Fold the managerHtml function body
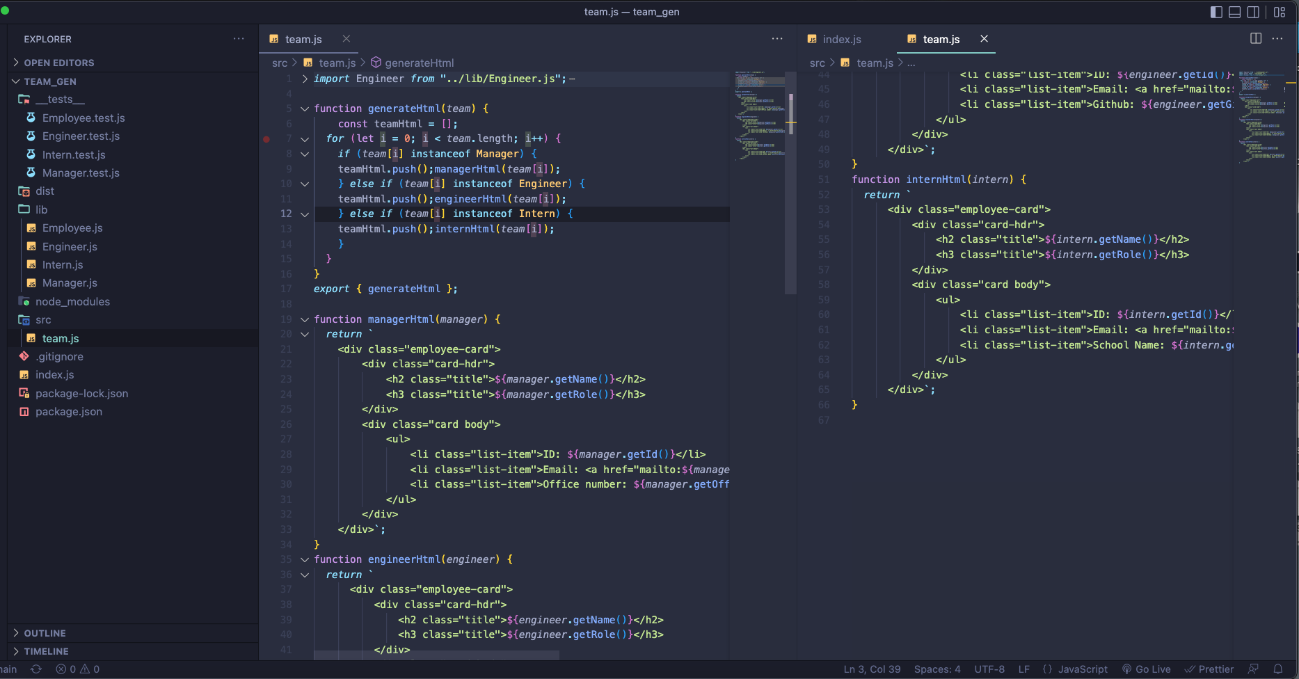 click(304, 319)
